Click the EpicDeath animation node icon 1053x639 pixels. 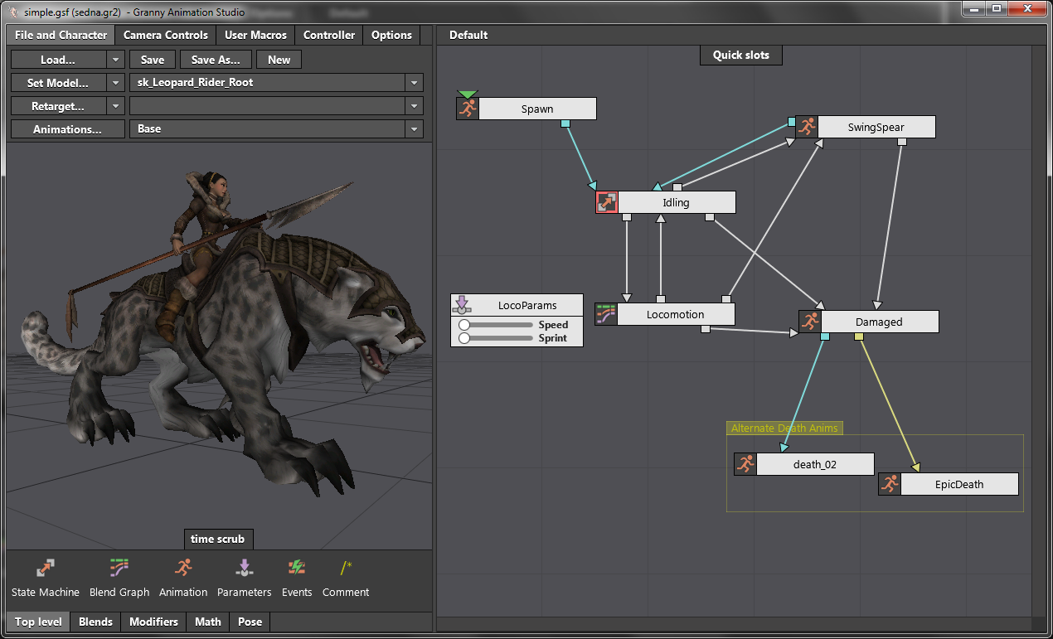(890, 484)
